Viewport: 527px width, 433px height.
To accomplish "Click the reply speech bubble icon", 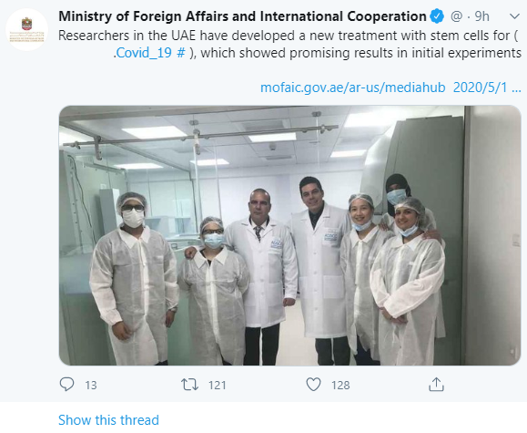I will click(66, 384).
